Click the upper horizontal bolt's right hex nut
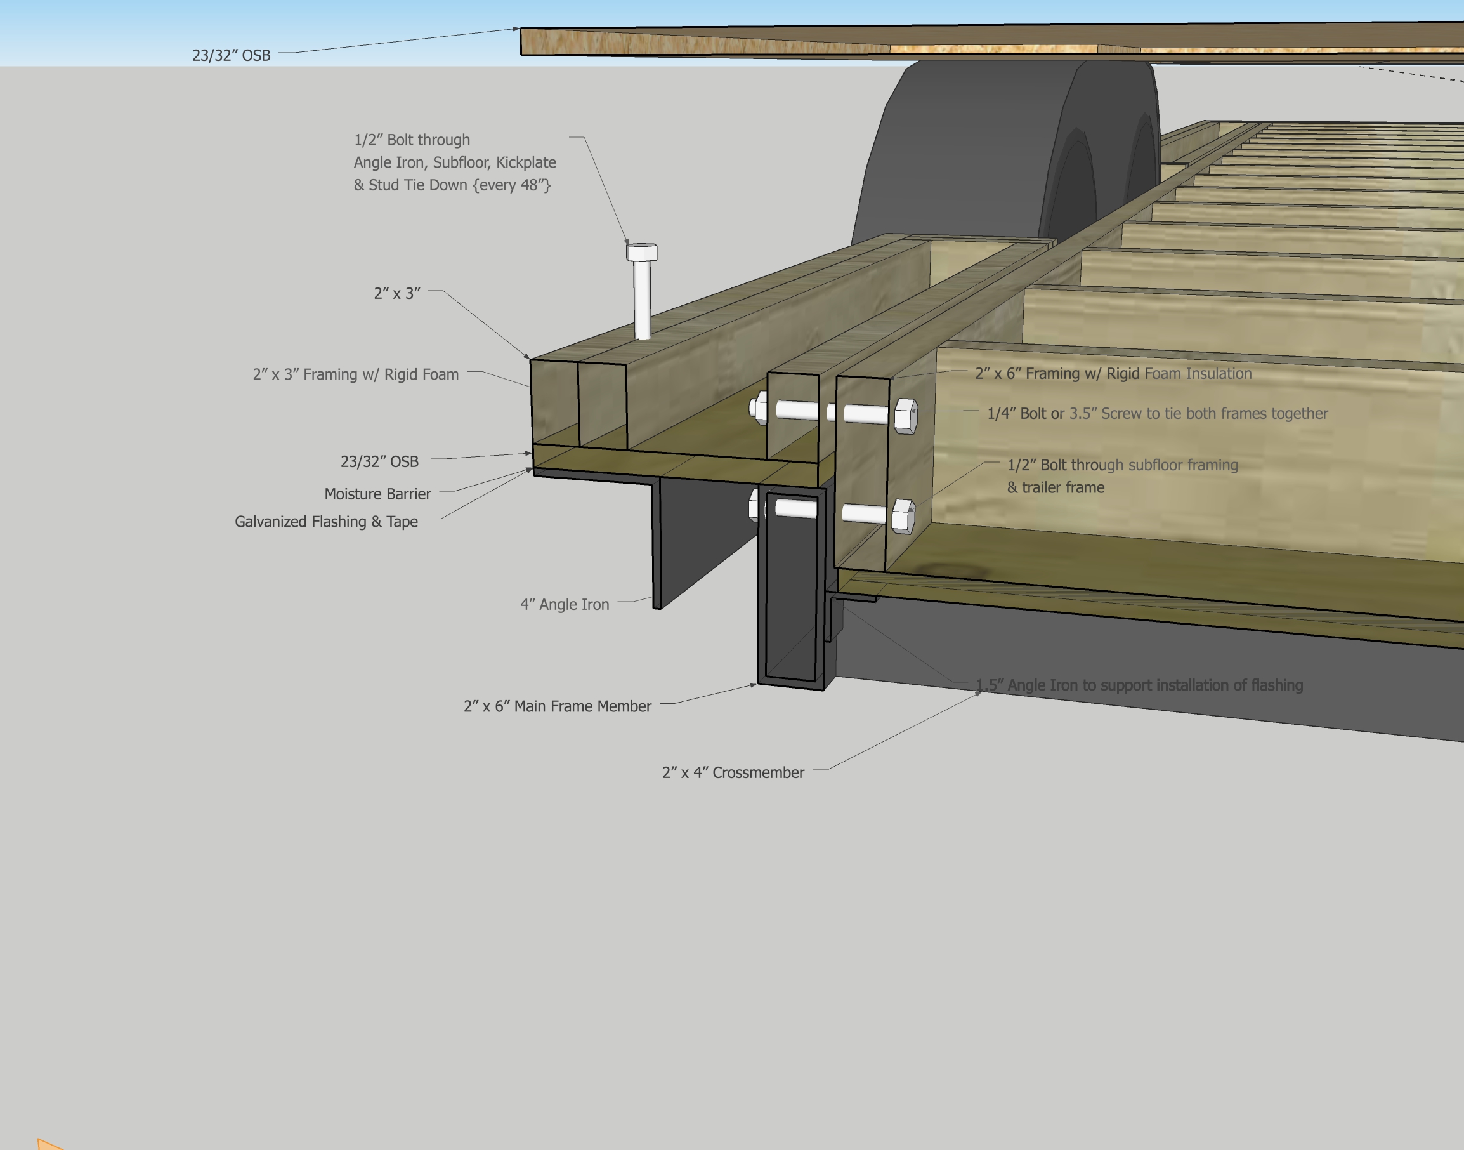Image resolution: width=1464 pixels, height=1150 pixels. click(906, 416)
